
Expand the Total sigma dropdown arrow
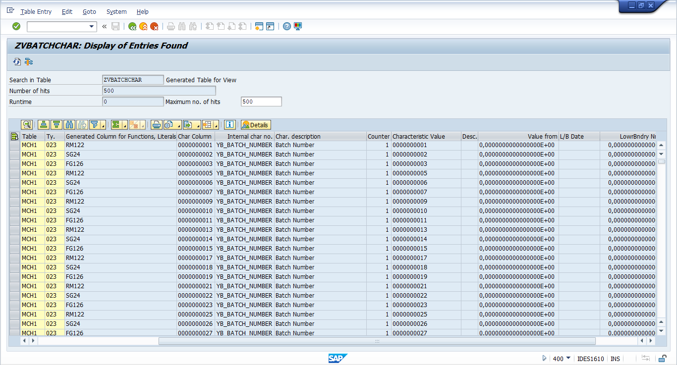click(x=124, y=125)
